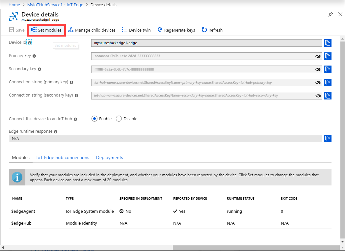Viewport: 345px width, 251px height.
Task: Reveal the Primary key with eye icon
Action: click(318, 56)
